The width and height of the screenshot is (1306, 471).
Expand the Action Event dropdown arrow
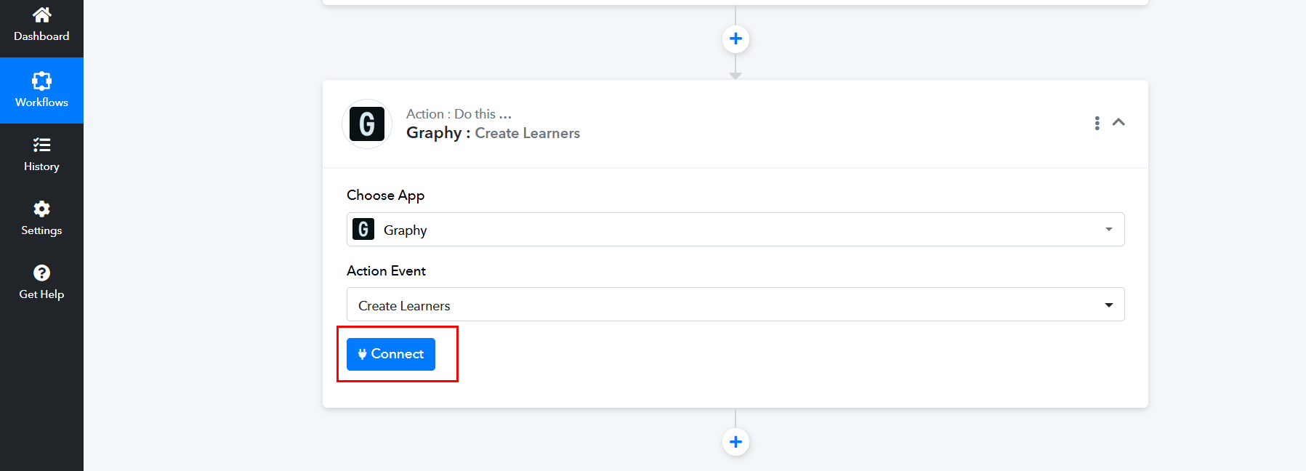(x=1108, y=305)
